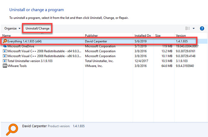Viewport: 208px width, 137px height.
Task: Click the 10.5 MB size value
Action: [x=167, y=61]
